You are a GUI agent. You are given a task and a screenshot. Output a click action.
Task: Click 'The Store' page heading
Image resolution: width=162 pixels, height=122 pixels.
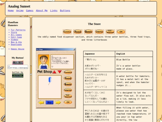tap(94, 24)
